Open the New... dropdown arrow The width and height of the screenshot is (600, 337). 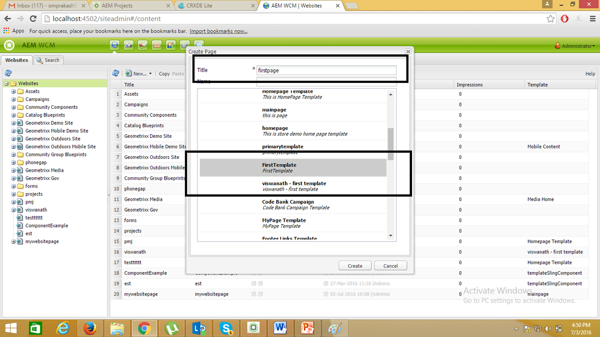point(150,74)
